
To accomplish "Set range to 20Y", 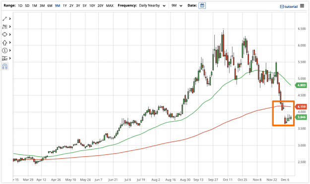I will click(x=100, y=6).
